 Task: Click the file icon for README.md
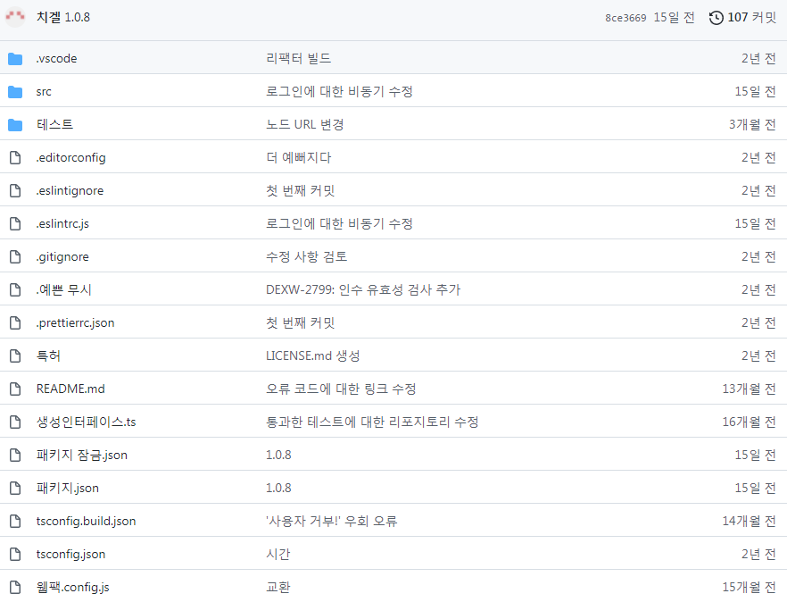pyautogui.click(x=15, y=389)
